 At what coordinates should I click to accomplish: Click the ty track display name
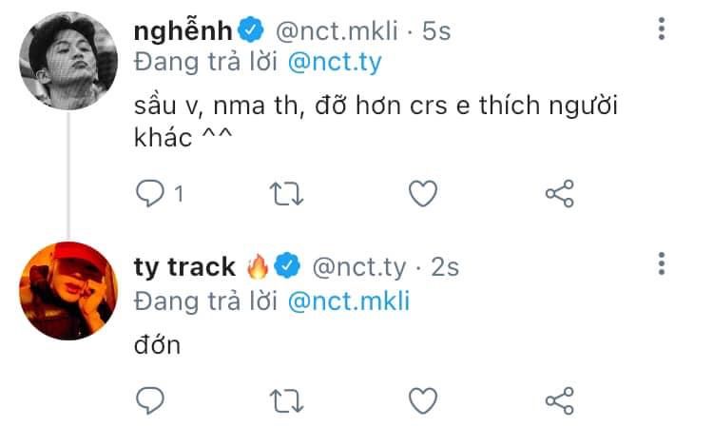coord(187,268)
